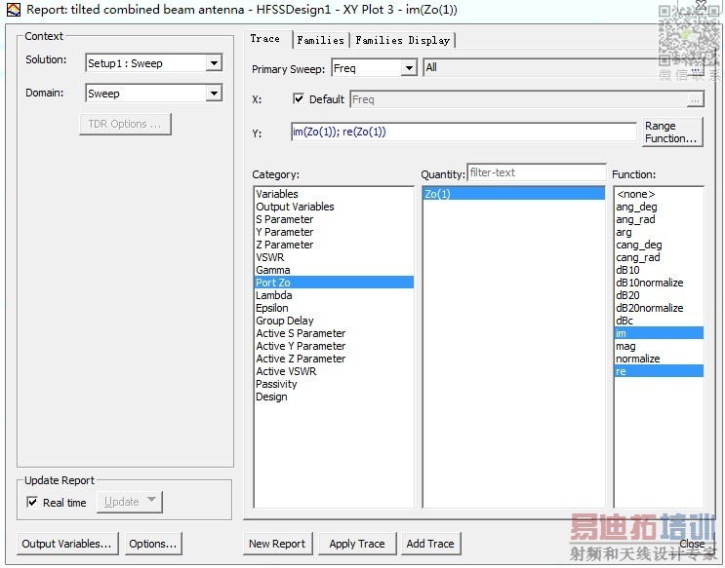
Task: Switch to the Trace tab
Action: point(265,39)
